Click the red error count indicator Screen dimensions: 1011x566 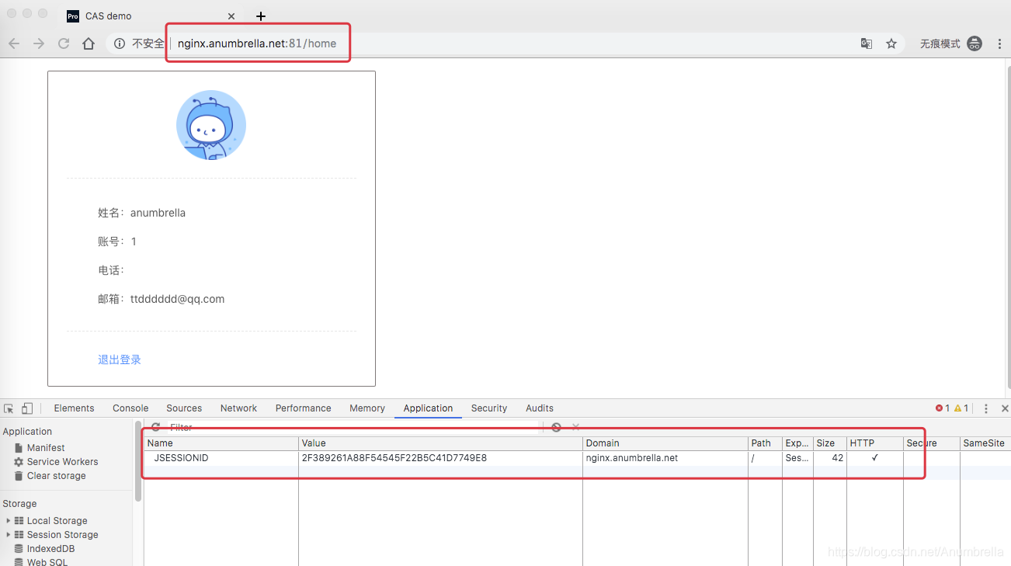943,408
